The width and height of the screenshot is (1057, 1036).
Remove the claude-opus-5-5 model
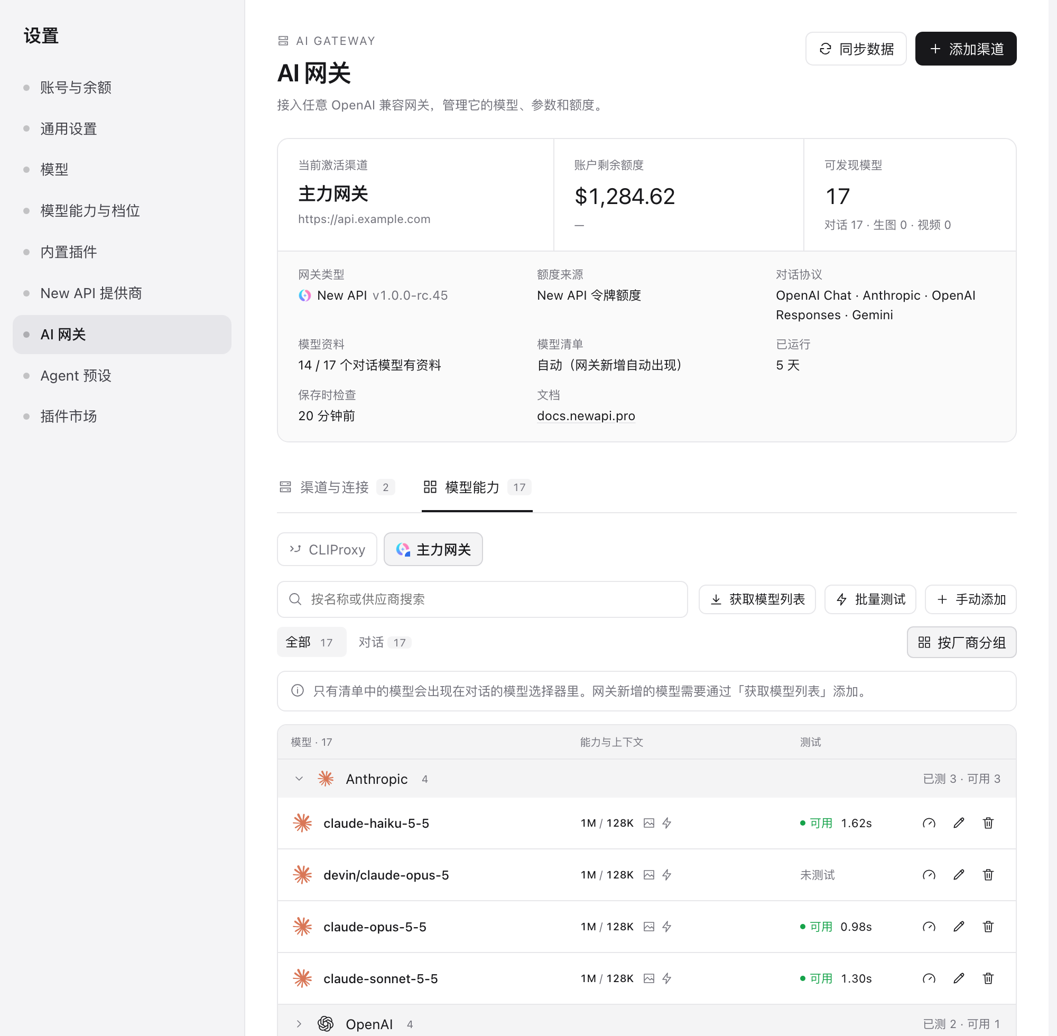[x=988, y=927]
